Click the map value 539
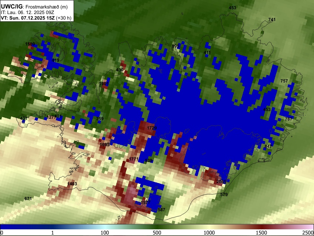Screen dimensions: 314x236 click(x=149, y=161)
